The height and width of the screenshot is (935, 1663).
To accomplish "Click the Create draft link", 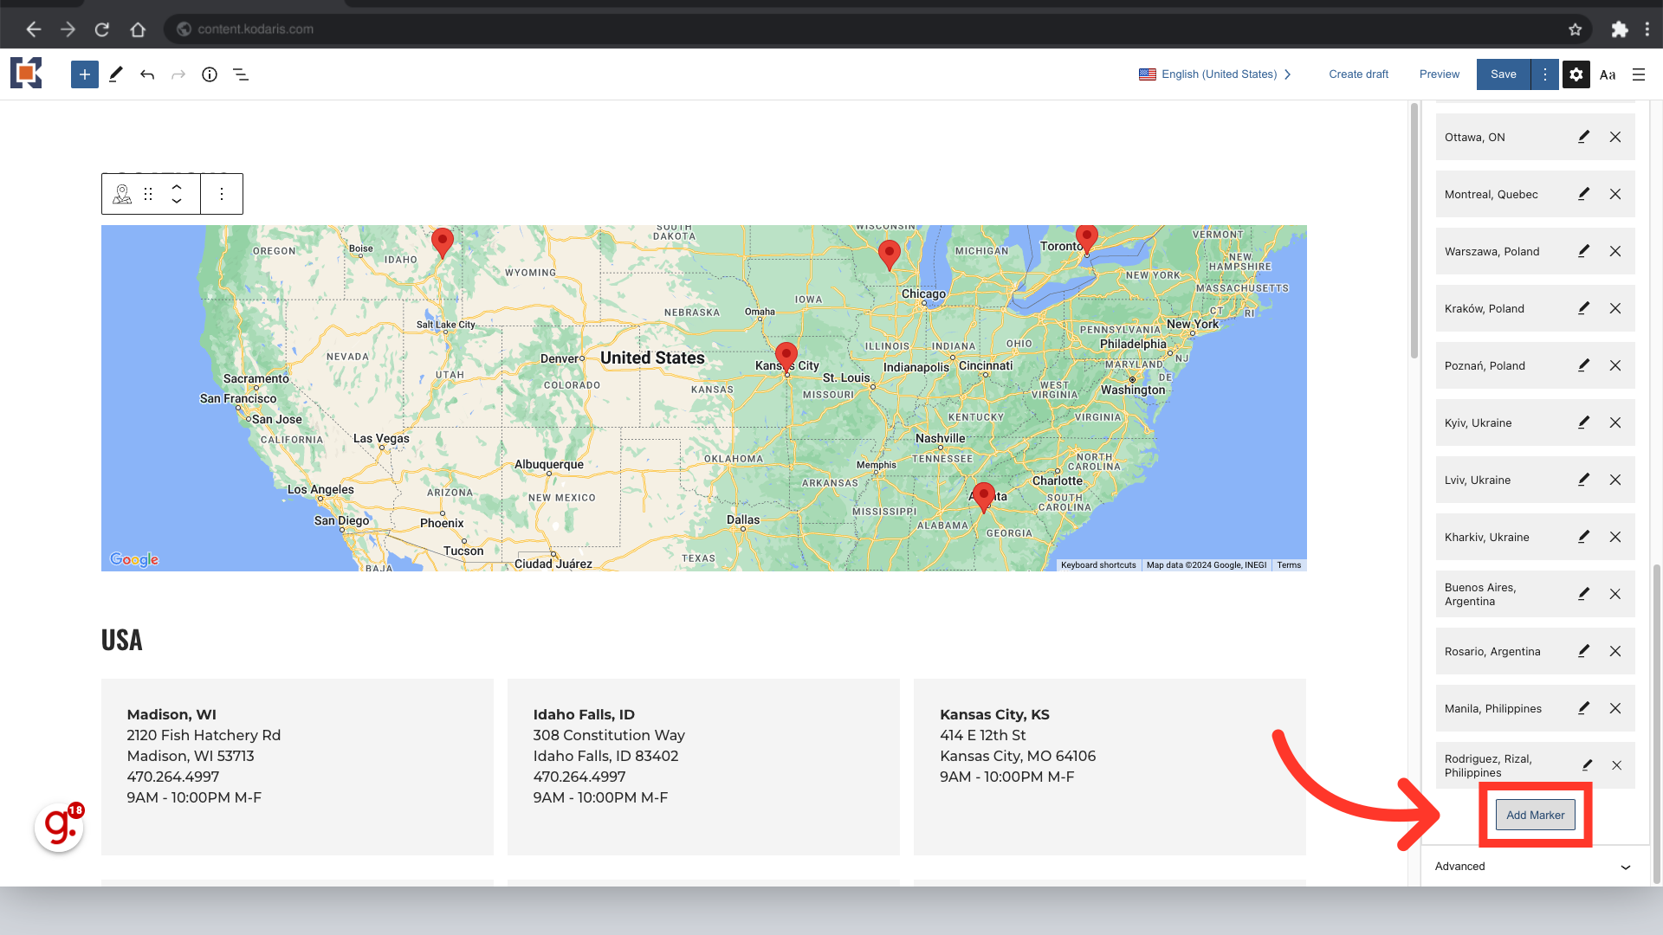I will click(1358, 74).
